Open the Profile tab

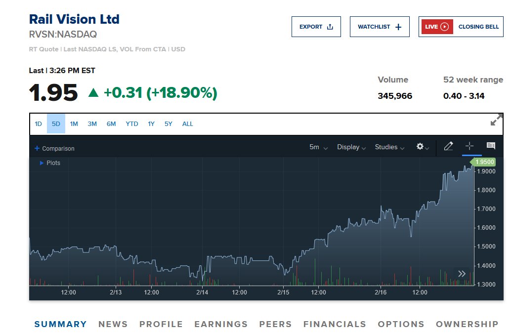(161, 324)
